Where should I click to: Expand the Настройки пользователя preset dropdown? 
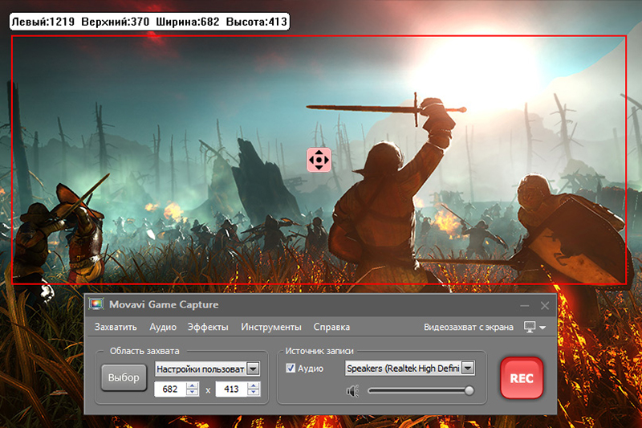click(x=253, y=369)
